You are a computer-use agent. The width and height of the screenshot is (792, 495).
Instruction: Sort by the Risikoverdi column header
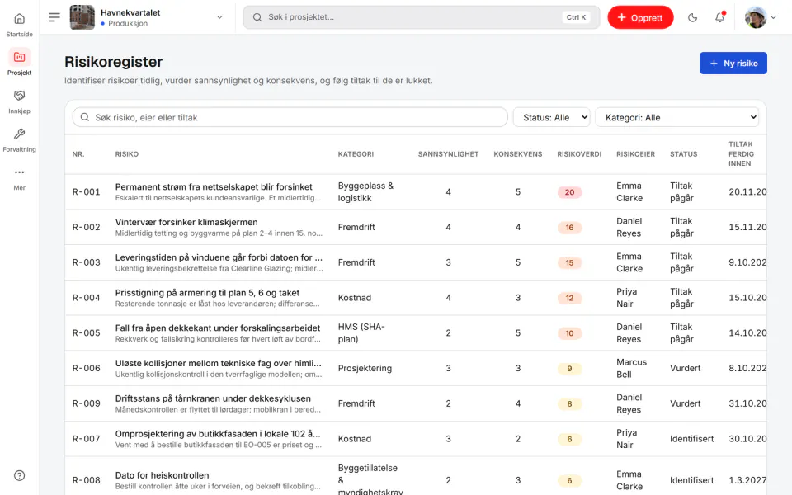click(579, 154)
